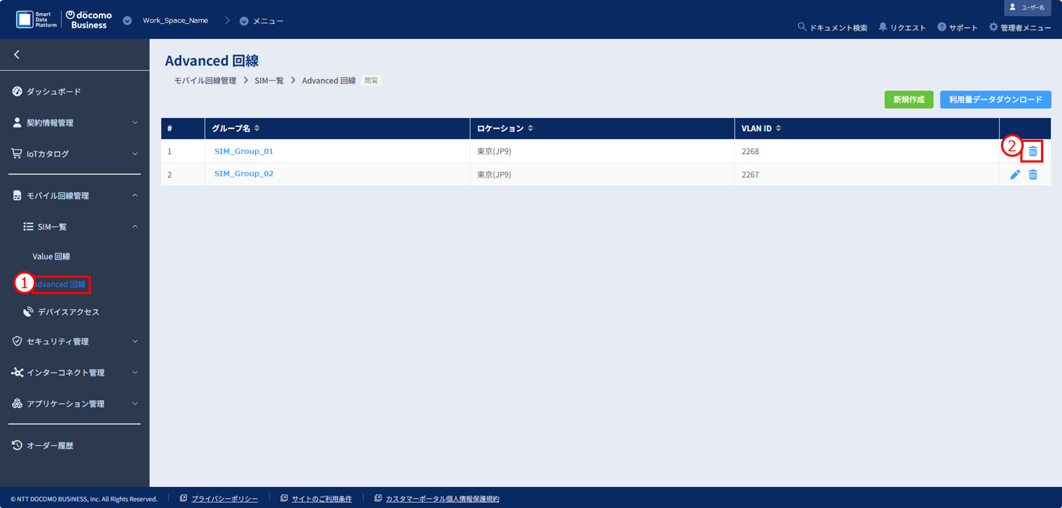
Task: Delete SIM_Group_02 using its trash icon
Action: pyautogui.click(x=1032, y=175)
